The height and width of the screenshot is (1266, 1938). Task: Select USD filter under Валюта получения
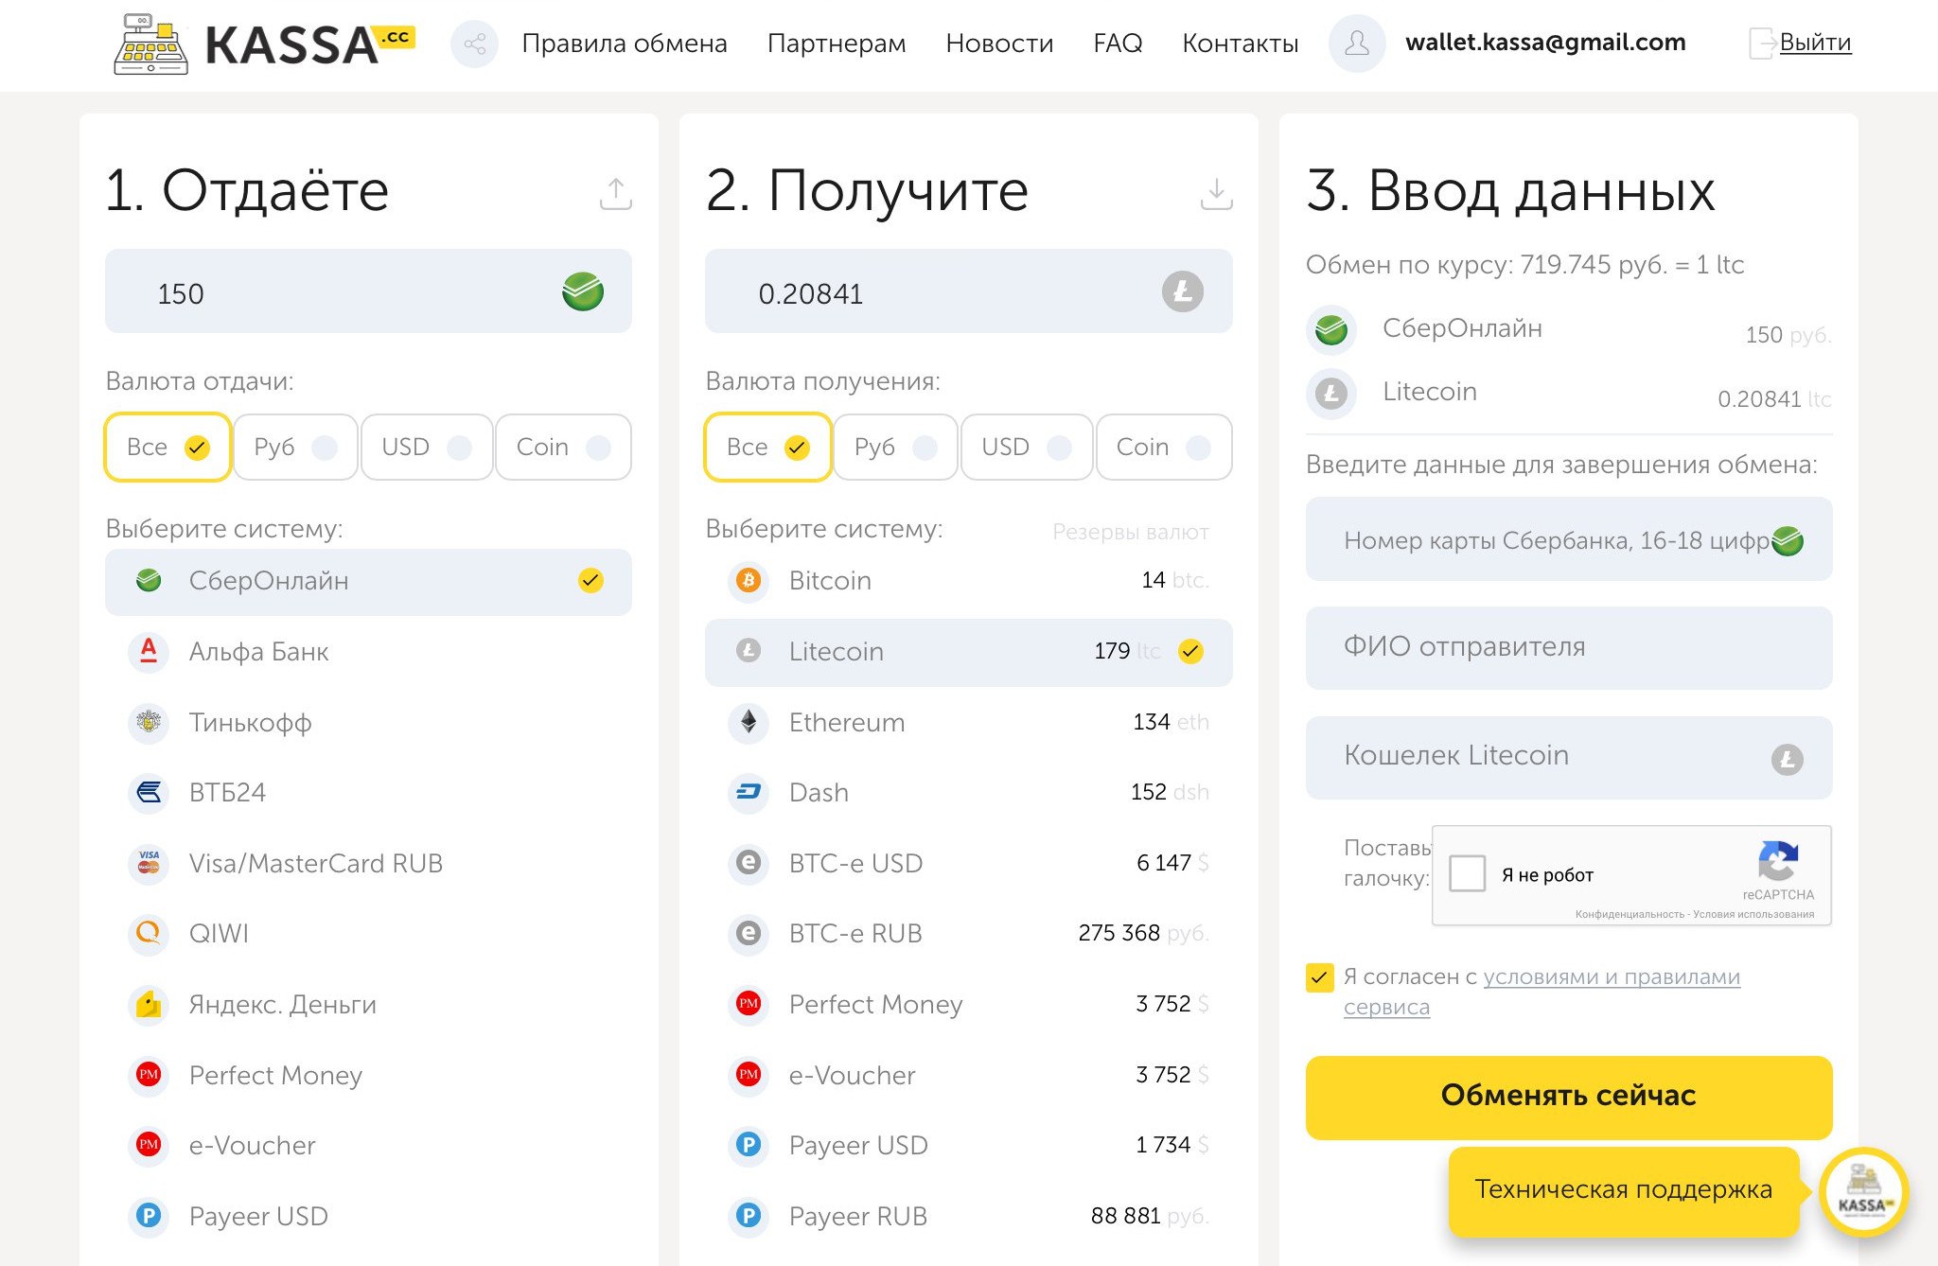pos(1027,447)
